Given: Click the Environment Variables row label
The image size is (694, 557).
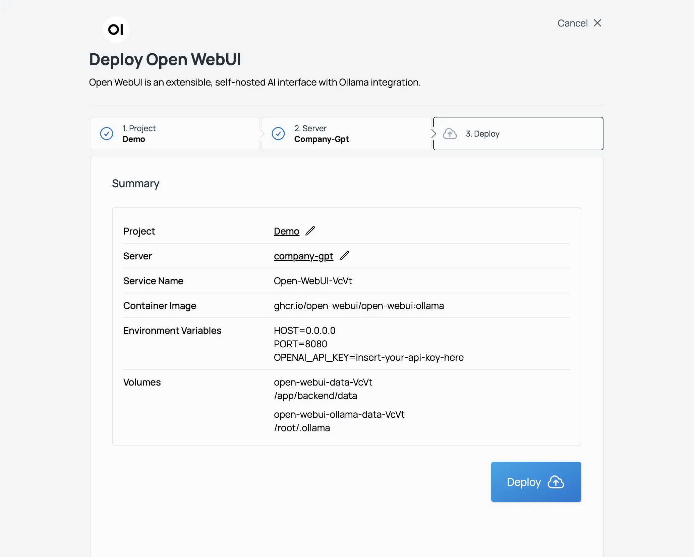Looking at the screenshot, I should [172, 331].
